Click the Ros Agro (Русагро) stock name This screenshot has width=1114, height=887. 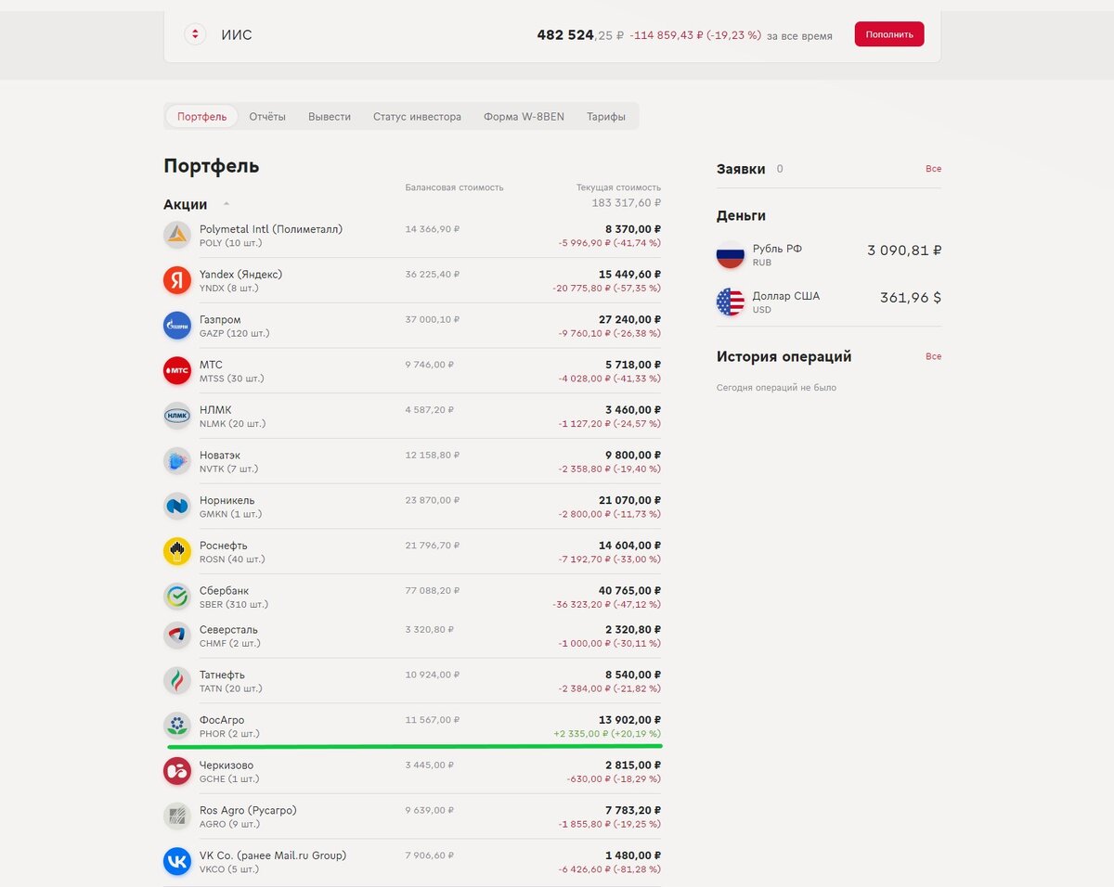pos(248,811)
